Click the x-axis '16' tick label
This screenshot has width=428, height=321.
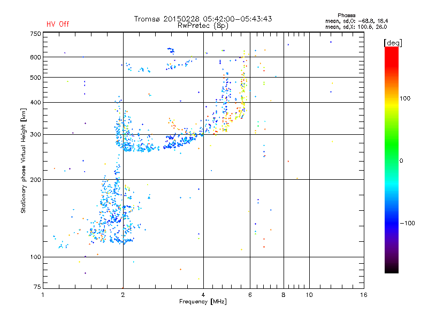(x=364, y=295)
